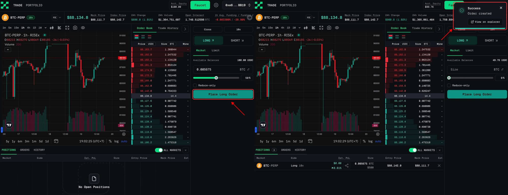Click the size slider handle at 50%

coord(216,78)
